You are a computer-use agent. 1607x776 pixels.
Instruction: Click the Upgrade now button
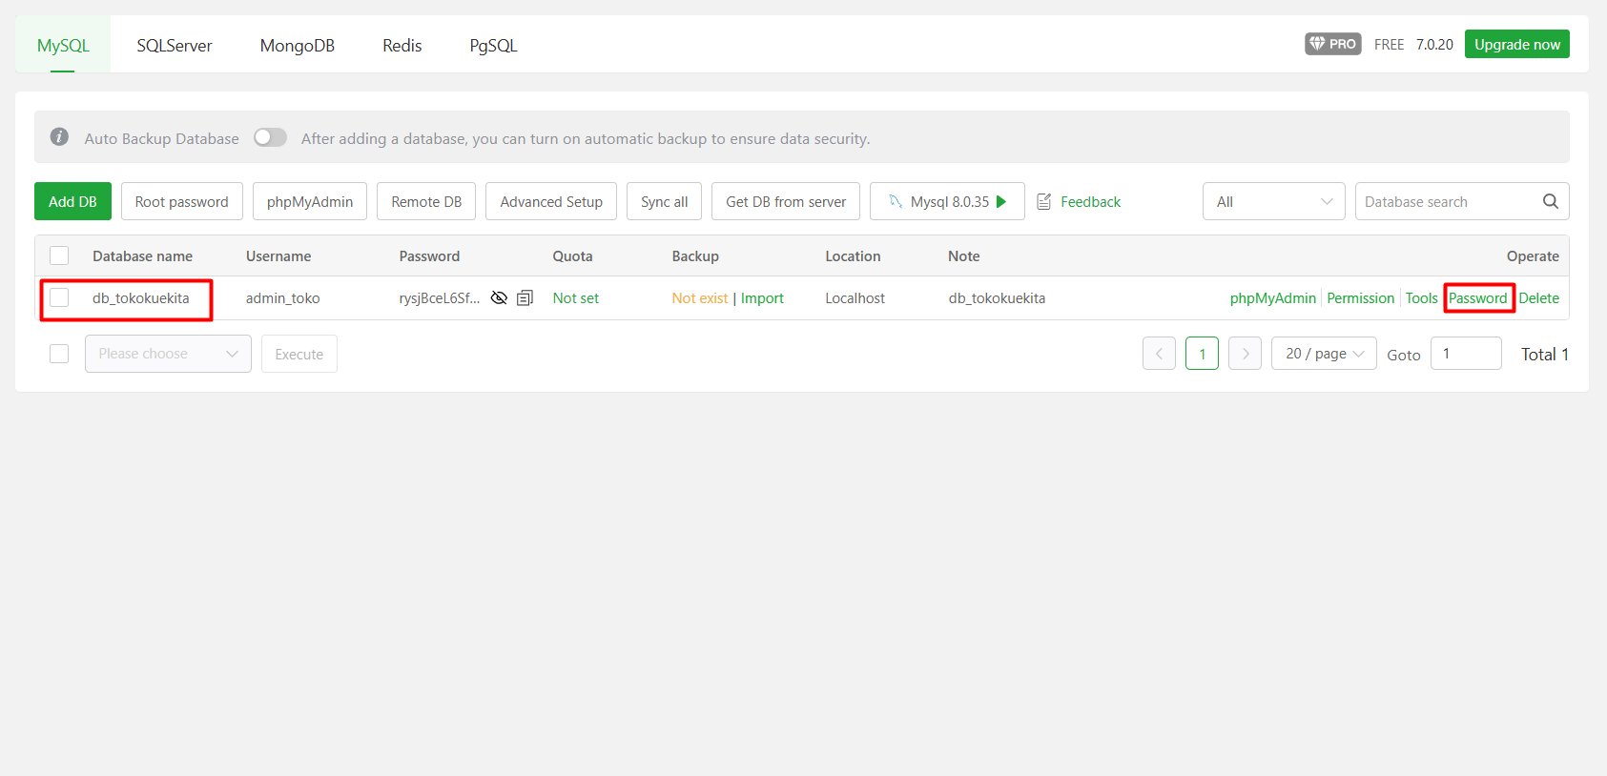(x=1516, y=44)
